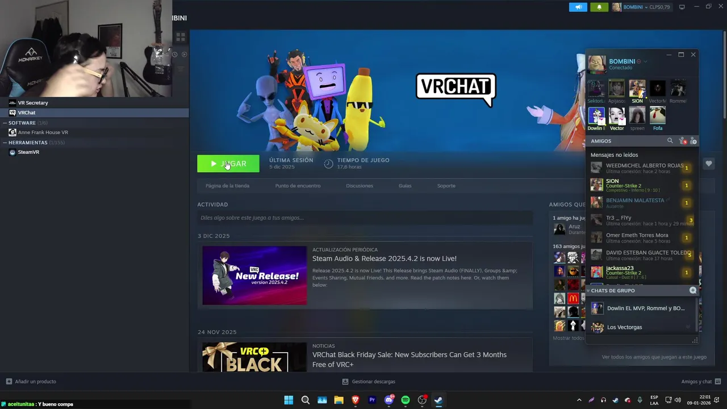Open Steam Audio & Release 2025.4.2 news title
This screenshot has height=409, width=727.
(385, 258)
